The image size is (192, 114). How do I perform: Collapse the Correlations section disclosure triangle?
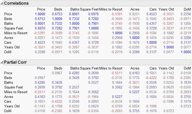coord(2,3)
